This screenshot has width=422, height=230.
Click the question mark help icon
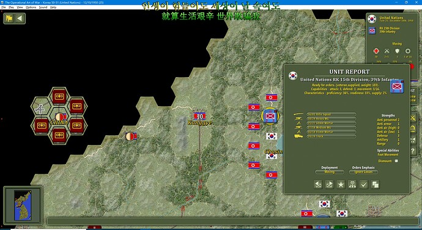click(x=413, y=151)
